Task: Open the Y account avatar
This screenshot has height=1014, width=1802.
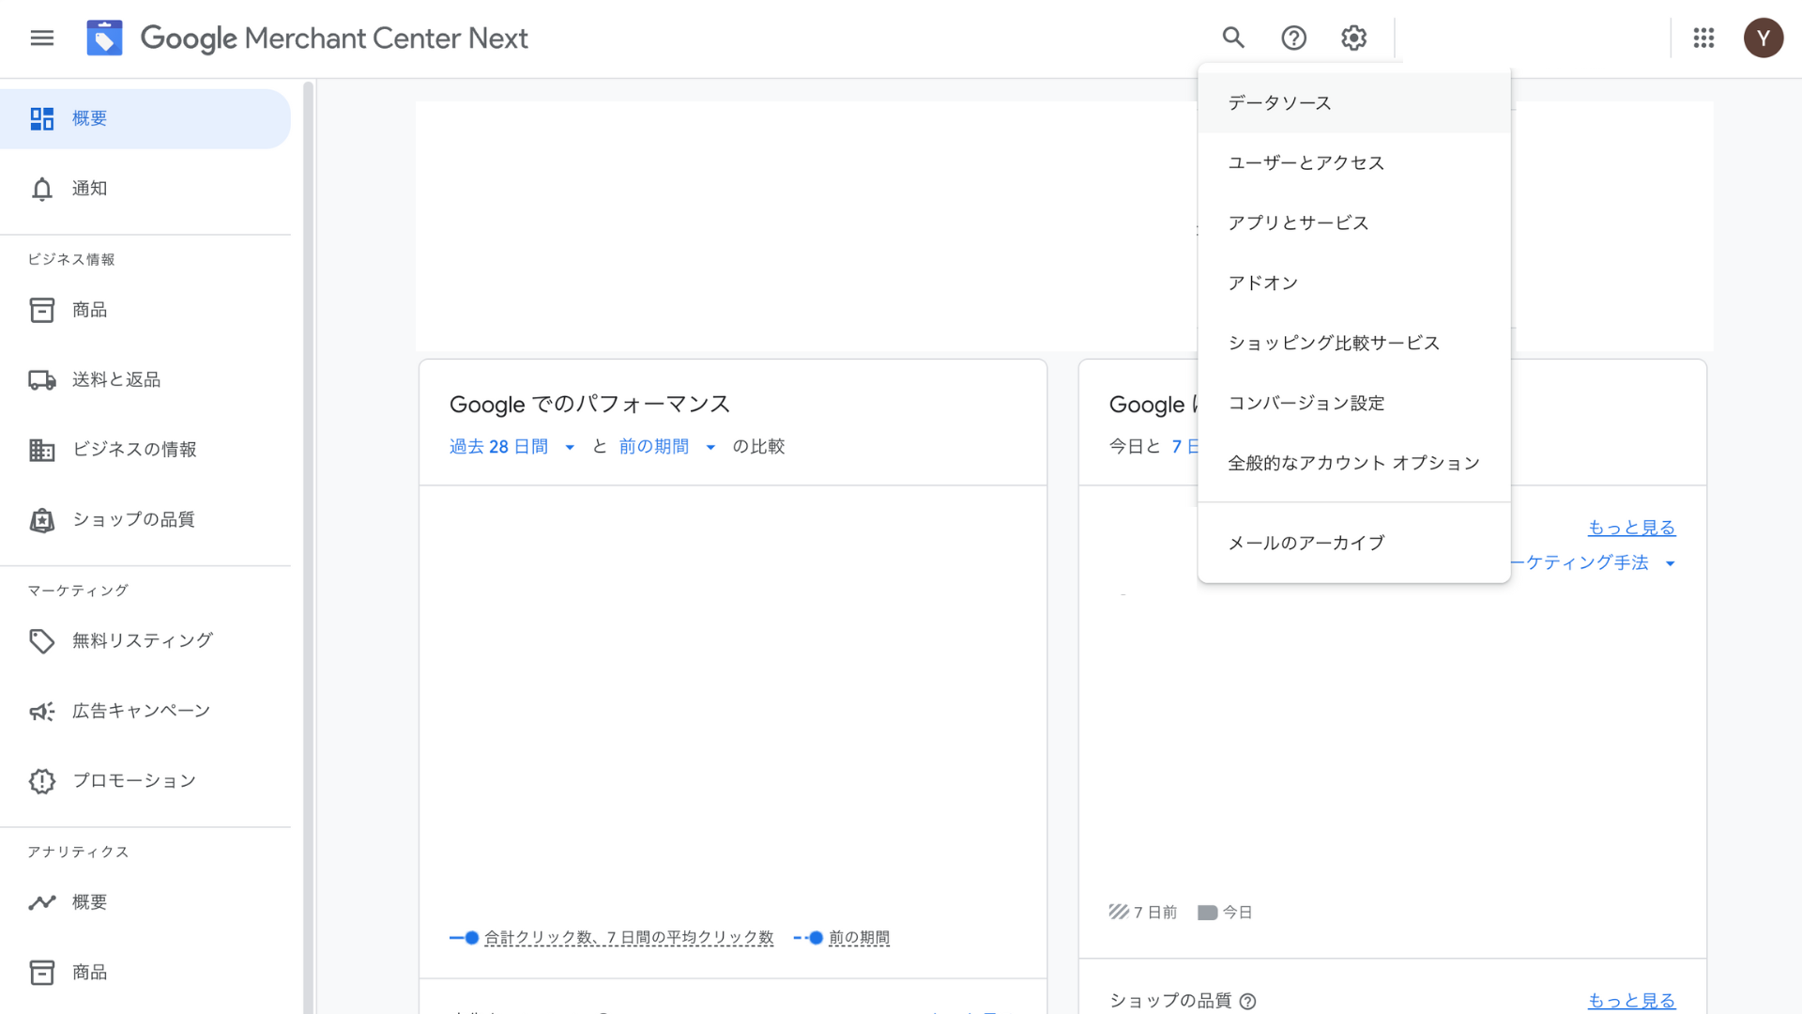Action: tap(1763, 38)
